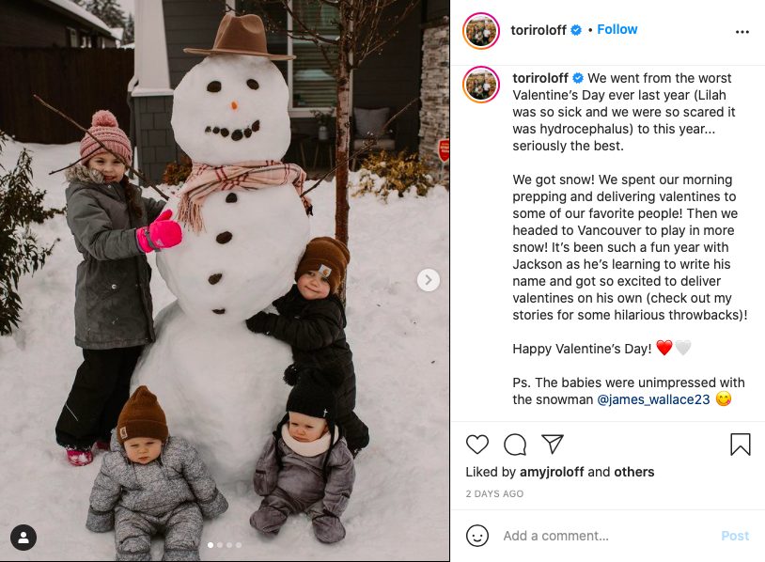View others who liked post

[x=633, y=472]
